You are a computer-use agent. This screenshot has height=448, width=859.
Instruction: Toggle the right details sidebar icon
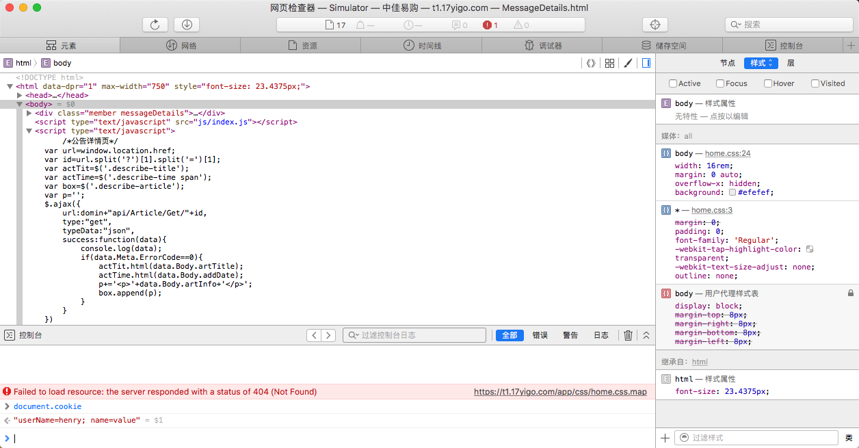click(x=646, y=63)
